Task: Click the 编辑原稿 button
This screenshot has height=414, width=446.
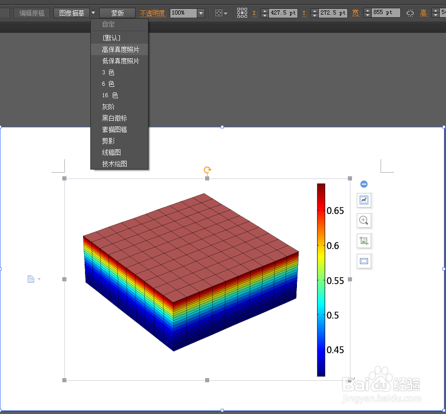Action: [32, 13]
